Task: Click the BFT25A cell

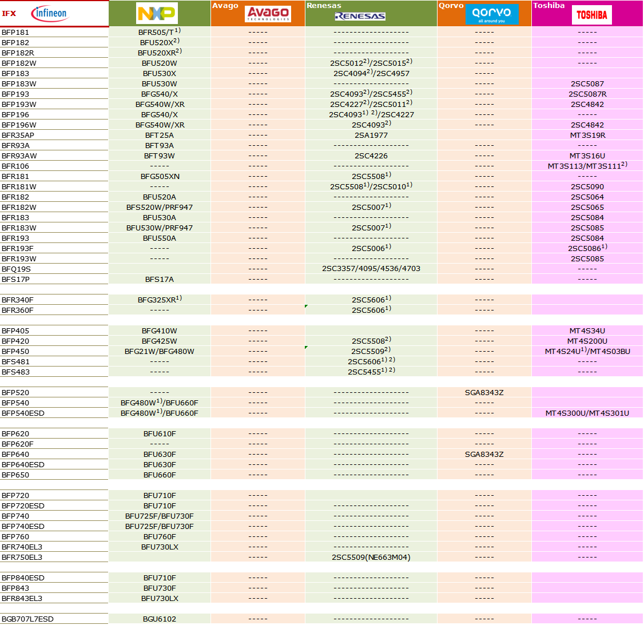Action: pyautogui.click(x=160, y=135)
